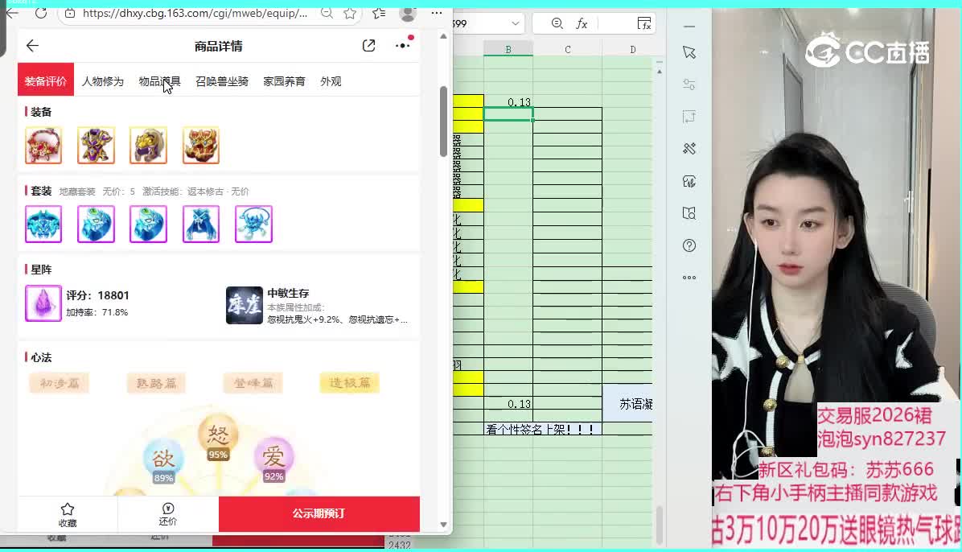Viewport: 962px width, 552px height.
Task: Click the sidebar three-dots more icon
Action: (x=689, y=278)
